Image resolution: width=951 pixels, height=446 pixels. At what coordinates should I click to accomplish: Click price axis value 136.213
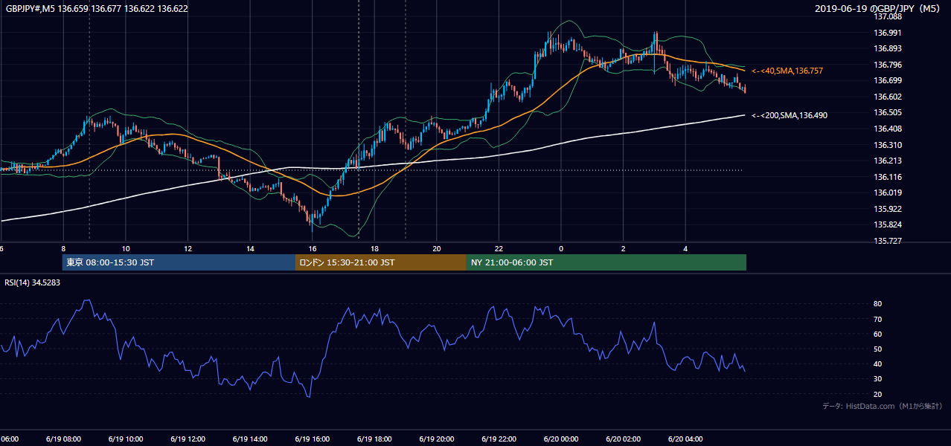[x=888, y=161]
